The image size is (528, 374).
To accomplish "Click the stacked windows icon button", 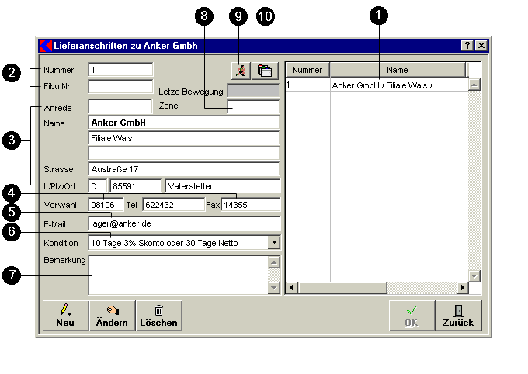I will [265, 70].
